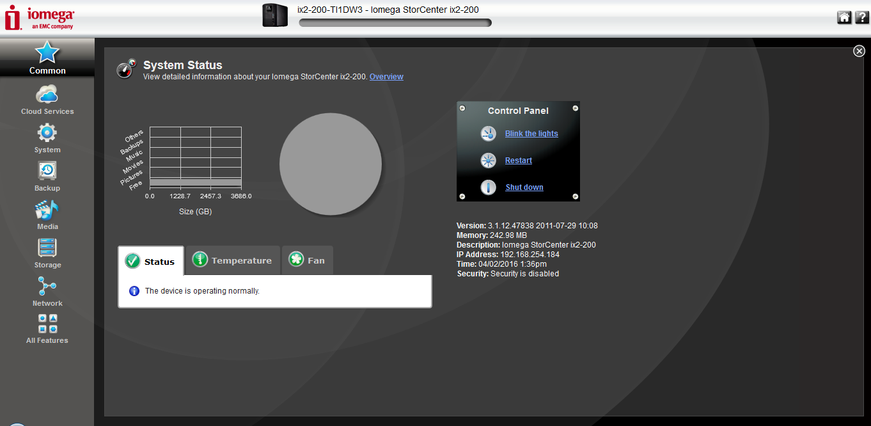Open the Cloud Services category
Viewport: 871px width, 426px height.
click(x=47, y=100)
